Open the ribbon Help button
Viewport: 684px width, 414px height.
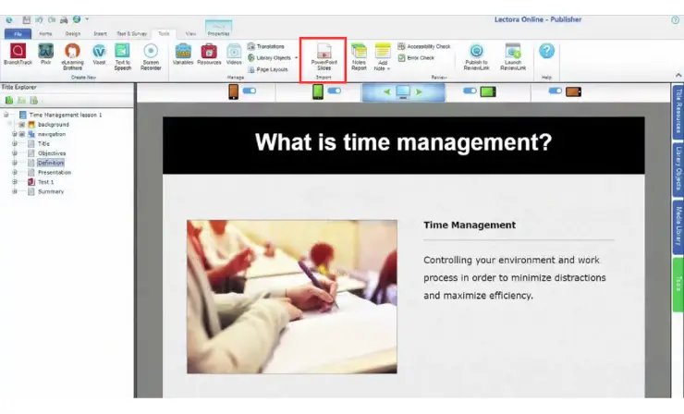coord(546,51)
